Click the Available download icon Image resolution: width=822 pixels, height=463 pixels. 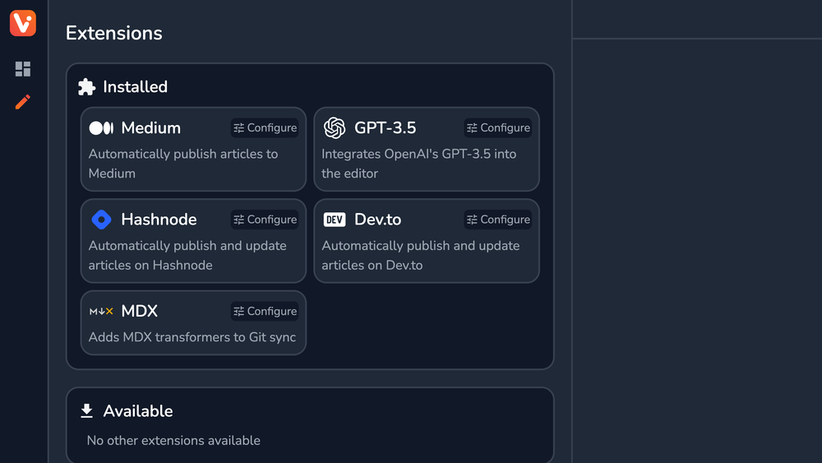[86, 411]
